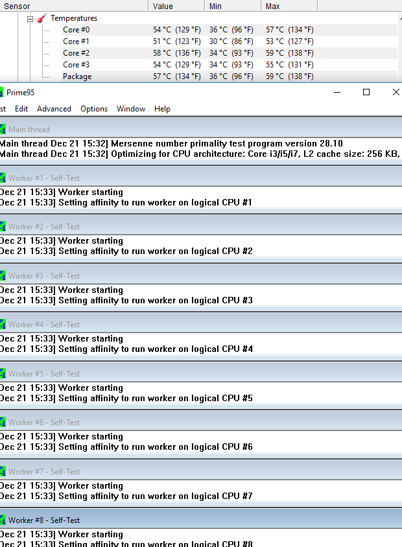Click the Worker #2 window icon
This screenshot has width=402, height=547.
coord(3,227)
